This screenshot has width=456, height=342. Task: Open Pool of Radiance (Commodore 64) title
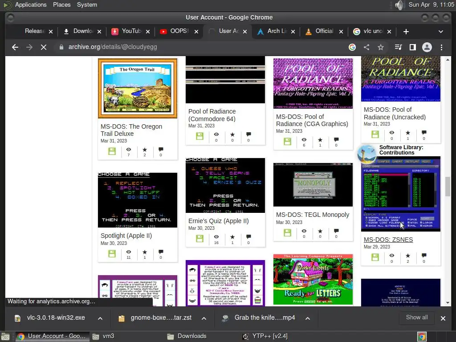coord(212,115)
